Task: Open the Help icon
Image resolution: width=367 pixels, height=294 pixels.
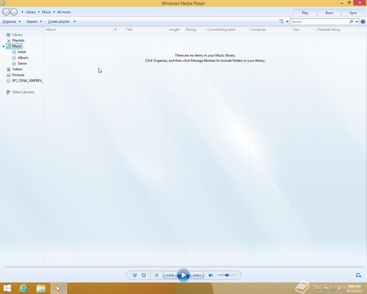Action: point(363,22)
